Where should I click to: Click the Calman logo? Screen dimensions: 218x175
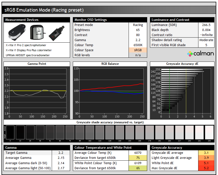point(200,53)
